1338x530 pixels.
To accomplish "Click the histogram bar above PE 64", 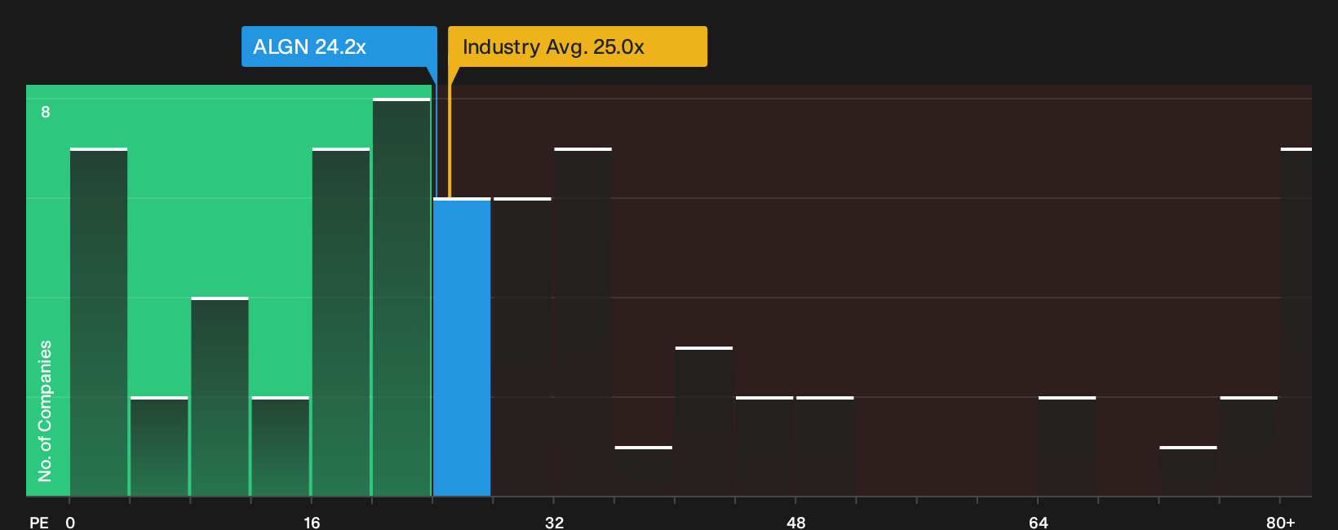I will pyautogui.click(x=1067, y=446).
